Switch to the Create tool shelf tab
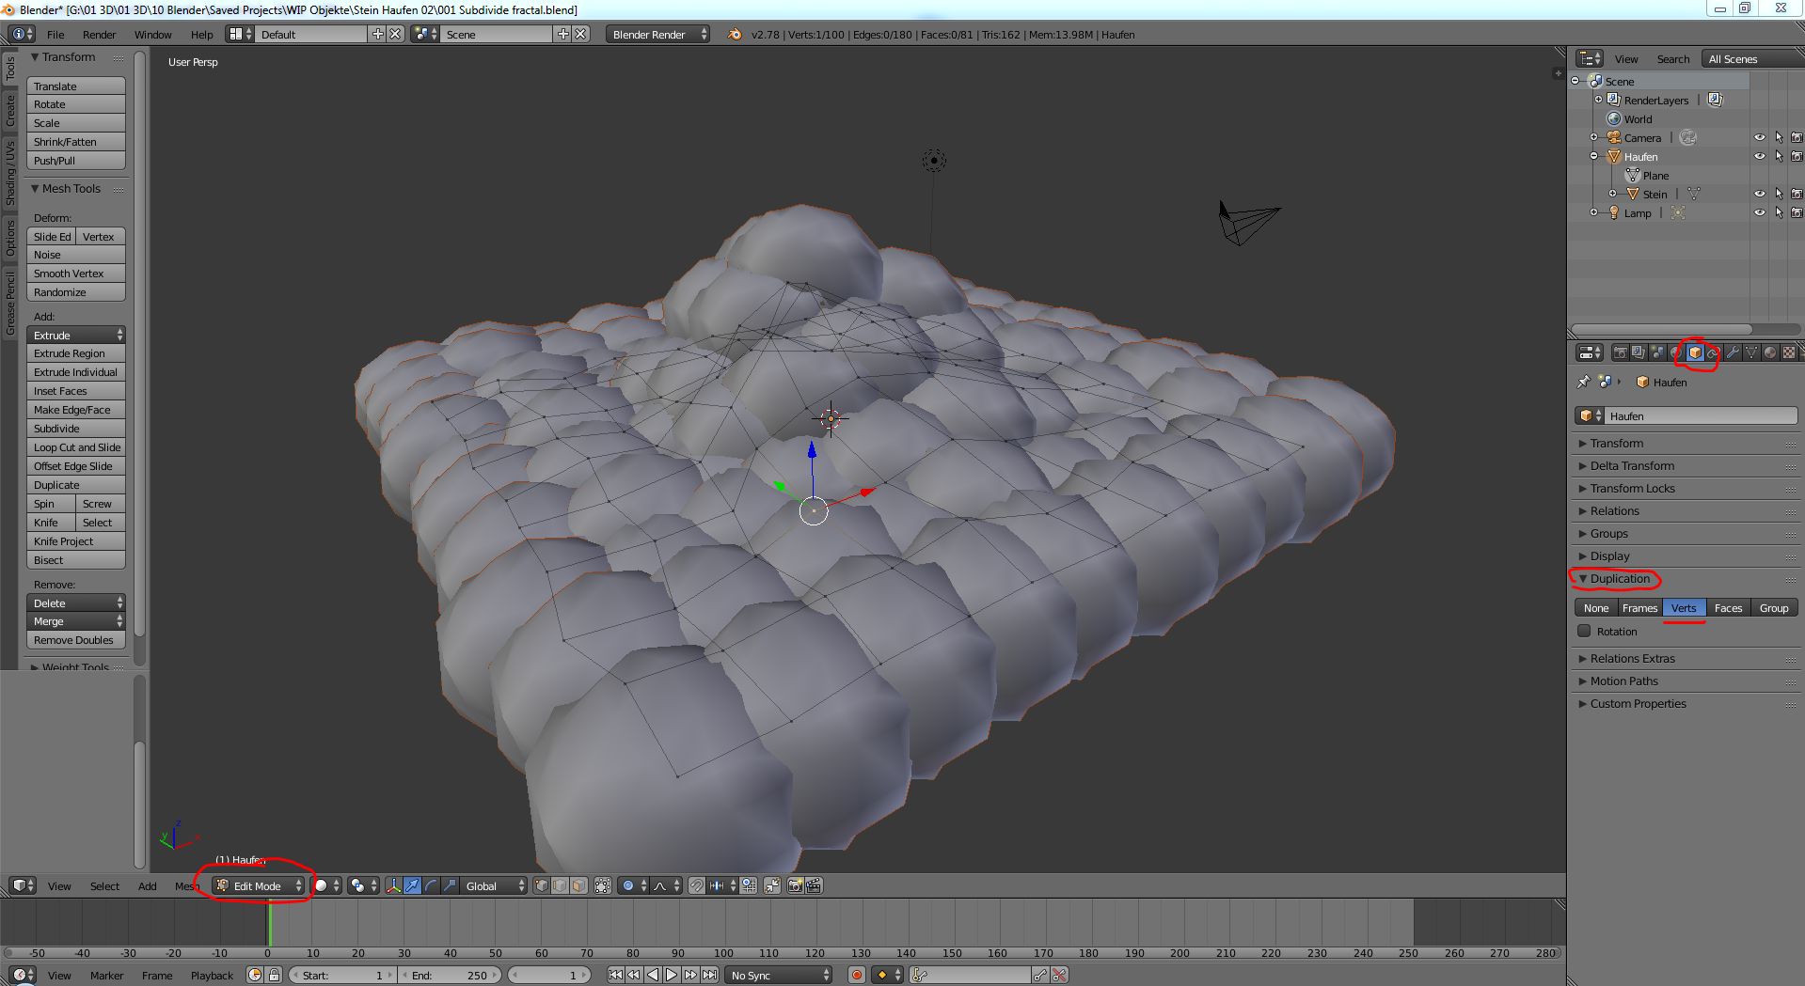 [10, 110]
